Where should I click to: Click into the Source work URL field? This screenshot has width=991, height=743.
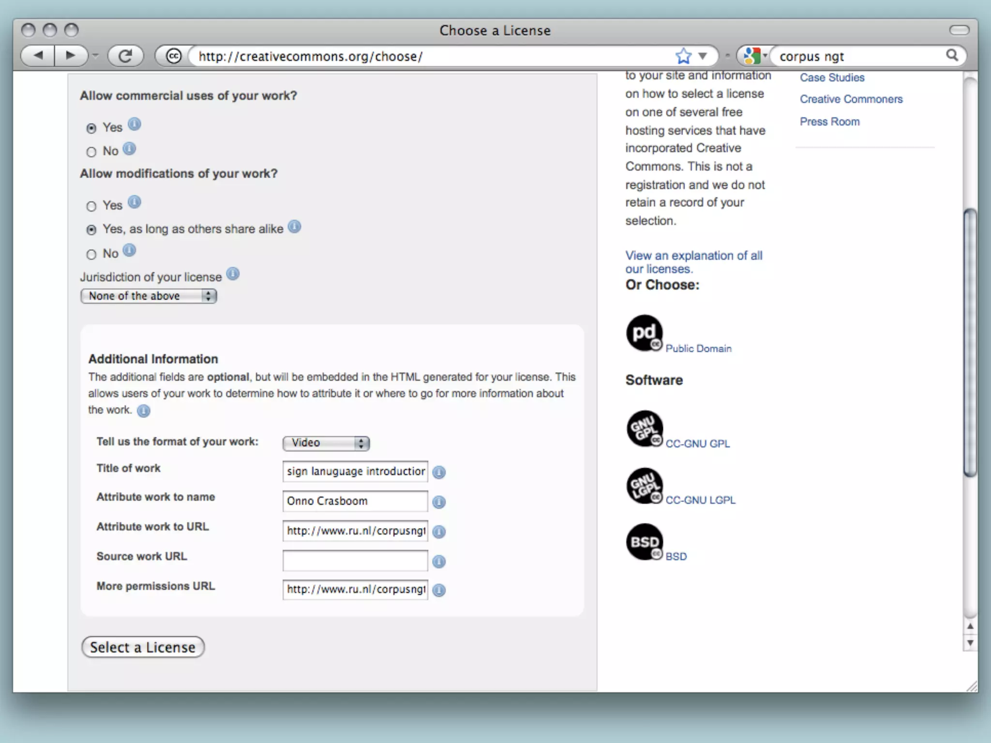[x=355, y=561]
